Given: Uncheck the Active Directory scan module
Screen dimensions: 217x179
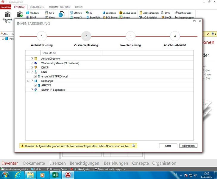Looking at the screenshot, I should pos(32,59).
